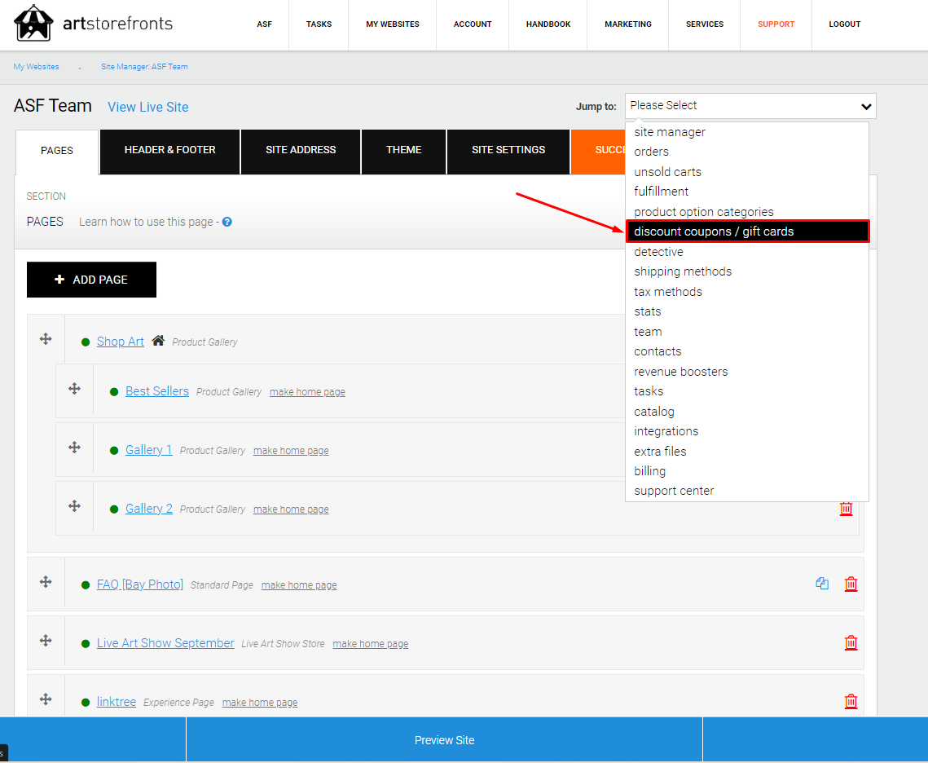Delete Live Art Show September via trash icon

point(851,642)
